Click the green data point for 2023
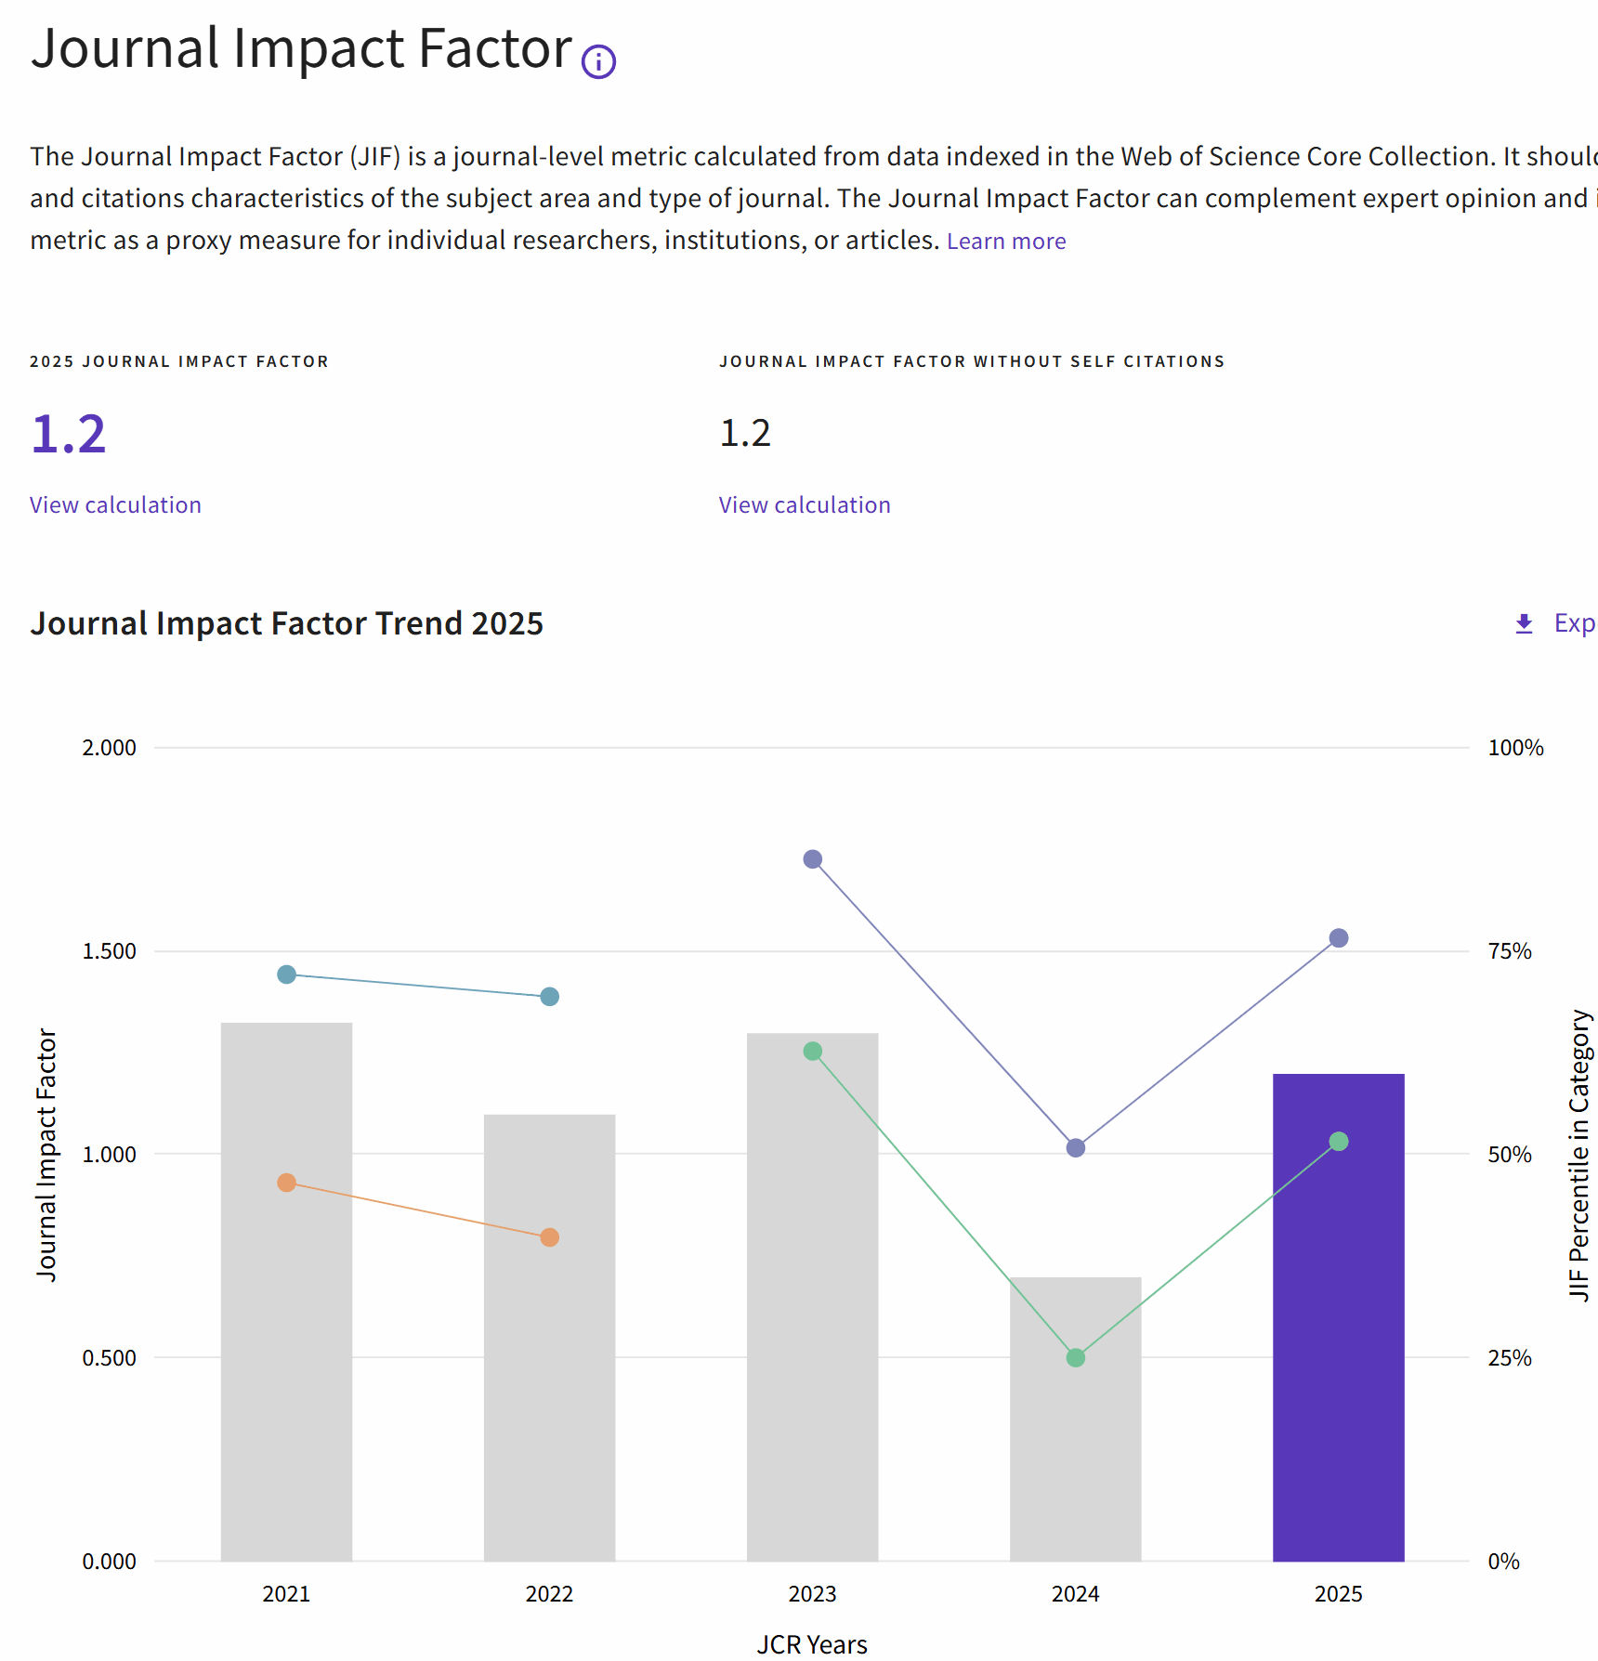The image size is (1598, 1661). tap(812, 1052)
